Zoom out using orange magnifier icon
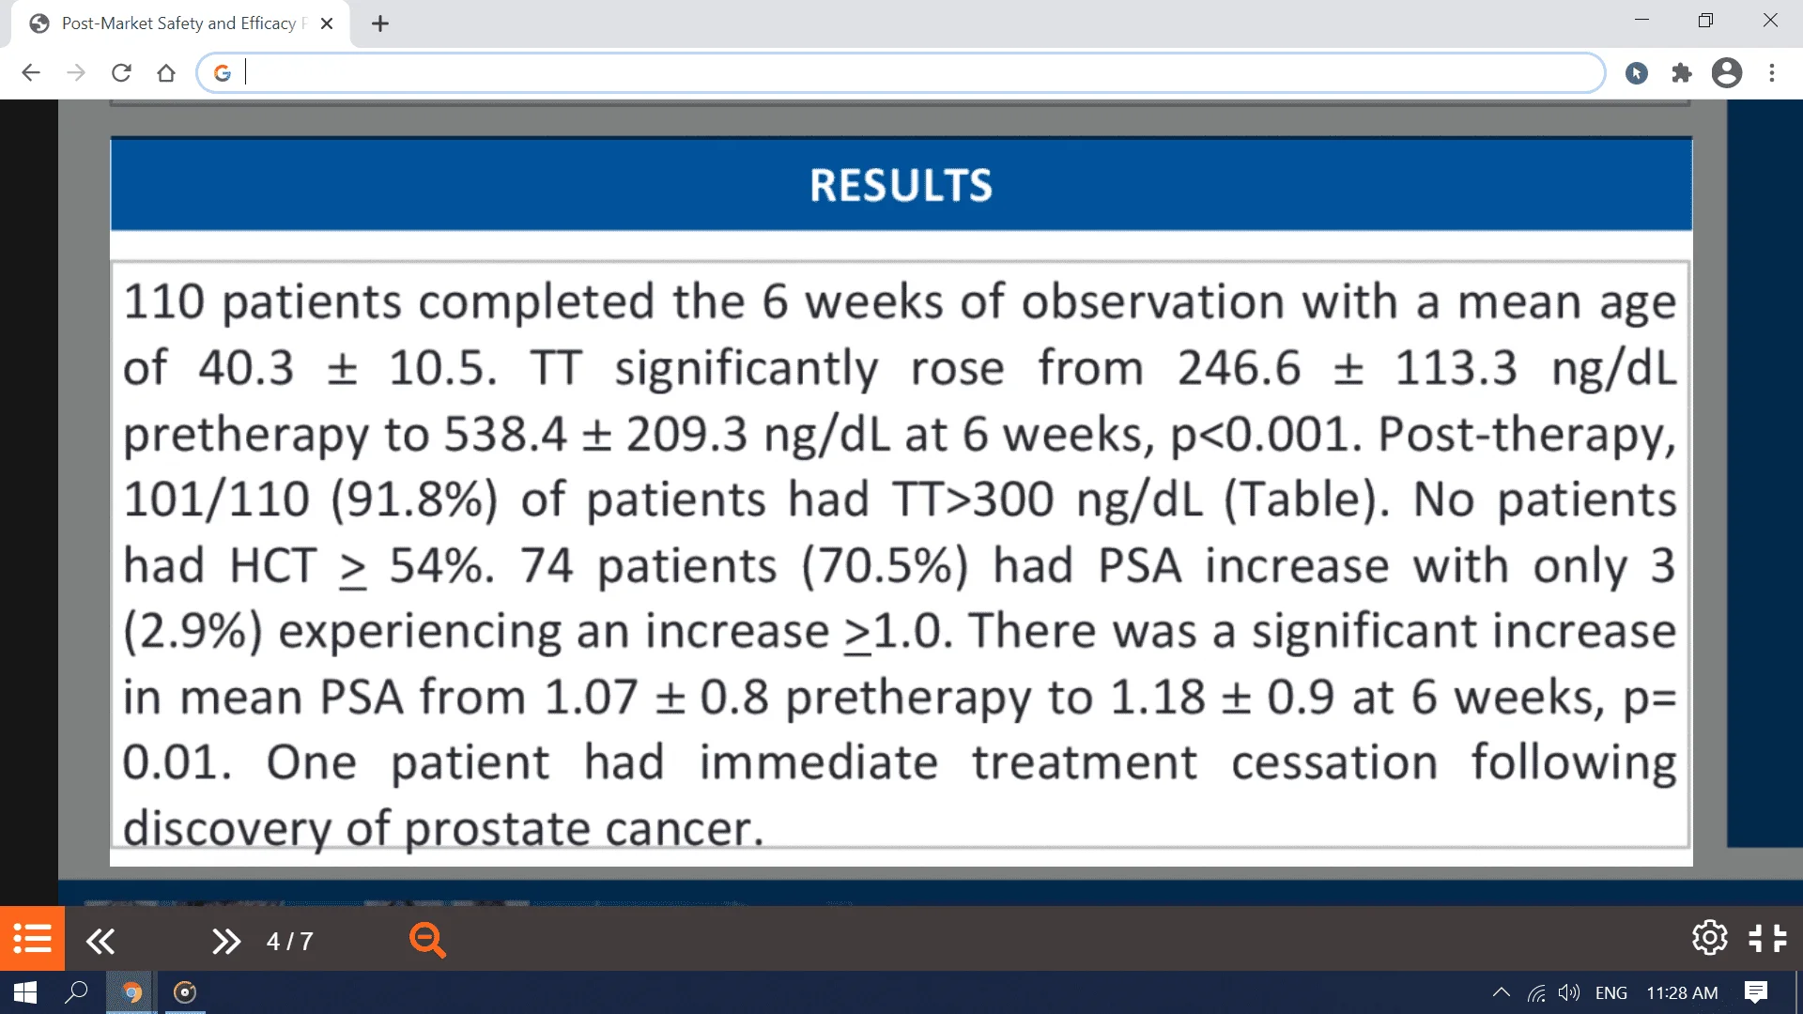Image resolution: width=1803 pixels, height=1014 pixels. tap(427, 940)
